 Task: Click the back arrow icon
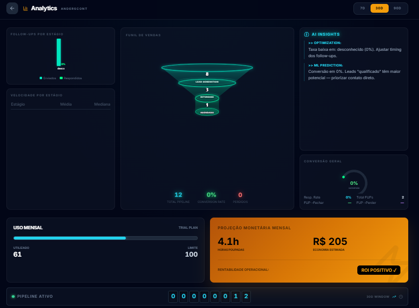pos(12,8)
